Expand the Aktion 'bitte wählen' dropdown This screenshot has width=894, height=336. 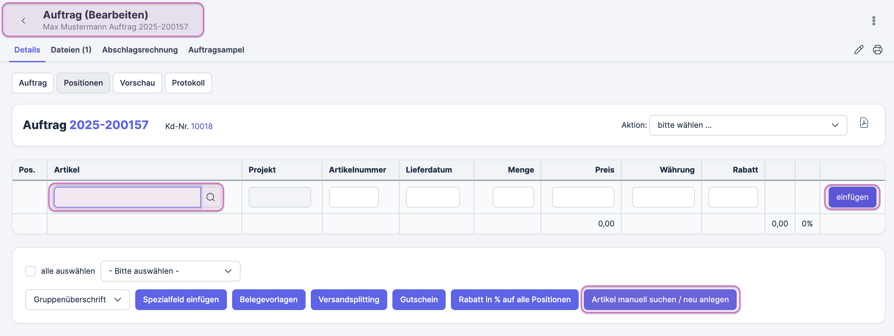747,125
